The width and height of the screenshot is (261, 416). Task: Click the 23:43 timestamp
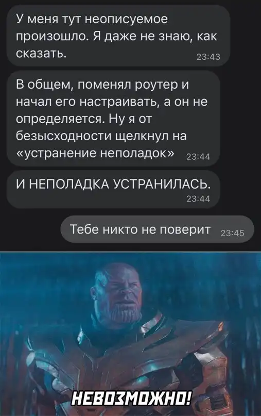(x=208, y=57)
